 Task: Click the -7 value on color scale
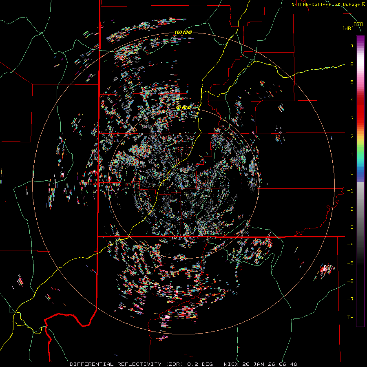[x=350, y=299]
